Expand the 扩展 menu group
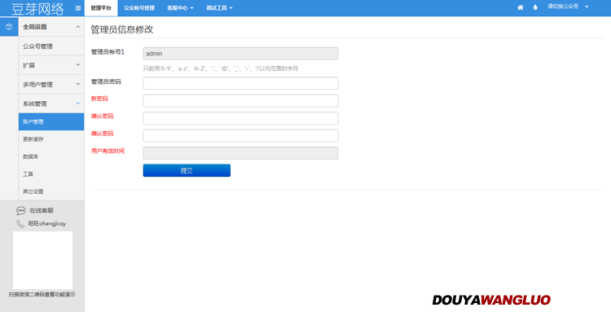 (x=51, y=65)
